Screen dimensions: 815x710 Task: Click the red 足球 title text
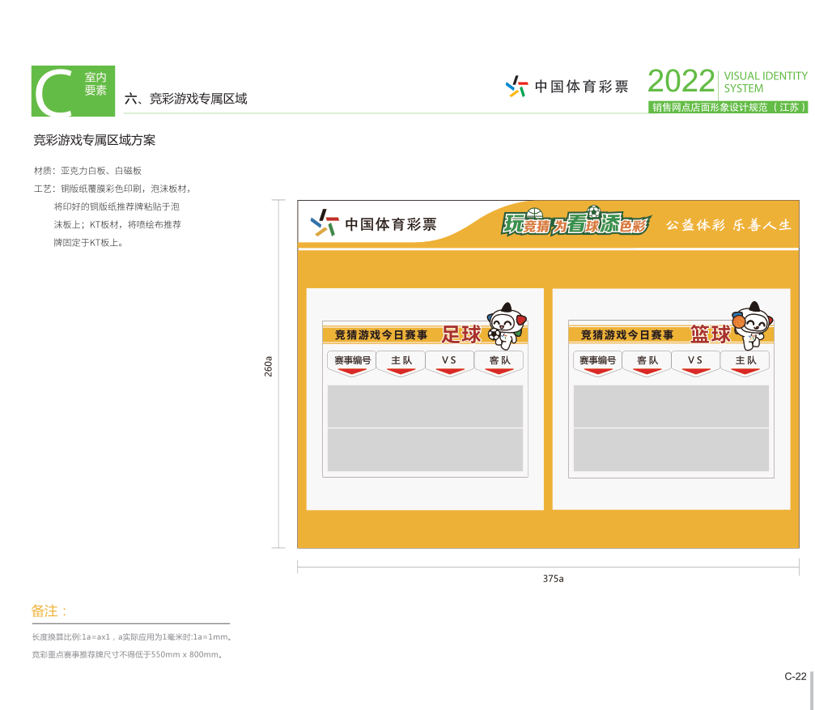pos(461,334)
